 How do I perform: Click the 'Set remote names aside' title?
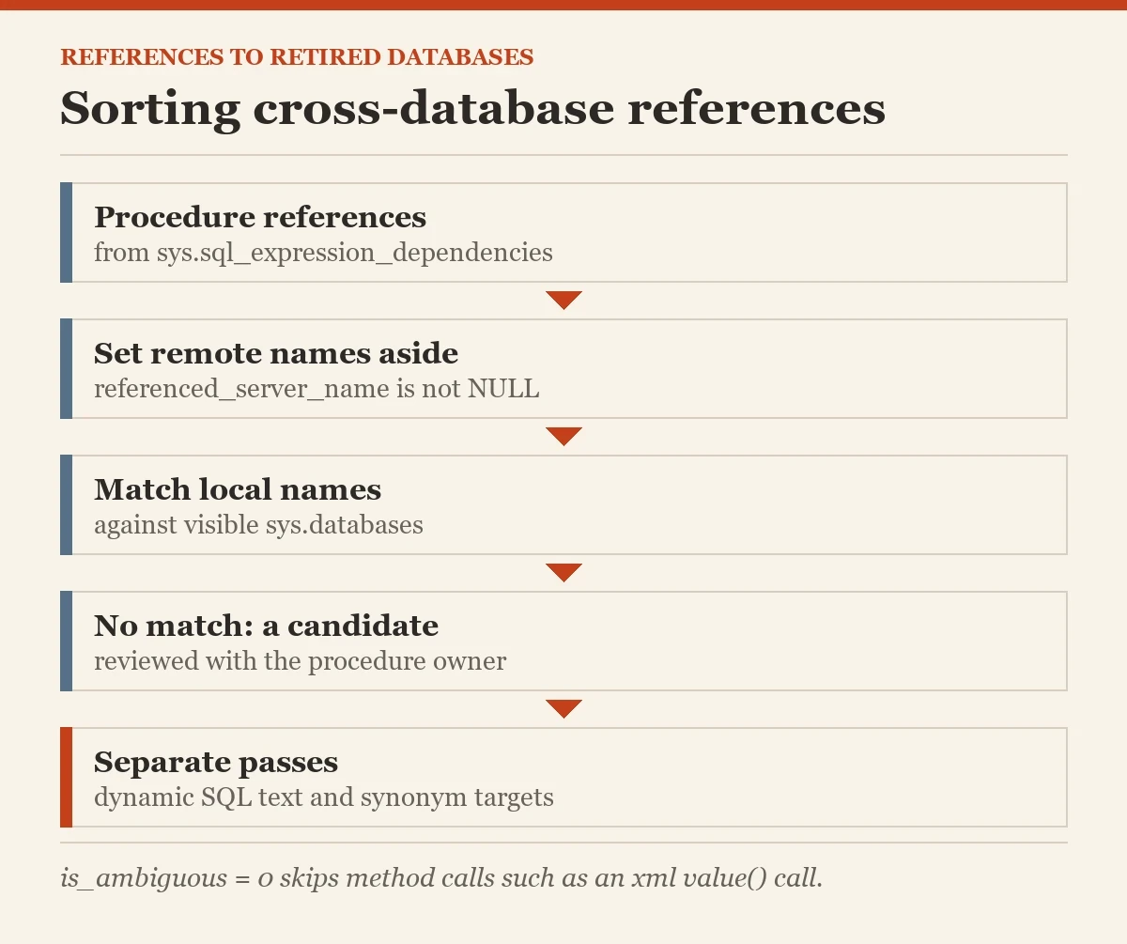(276, 353)
